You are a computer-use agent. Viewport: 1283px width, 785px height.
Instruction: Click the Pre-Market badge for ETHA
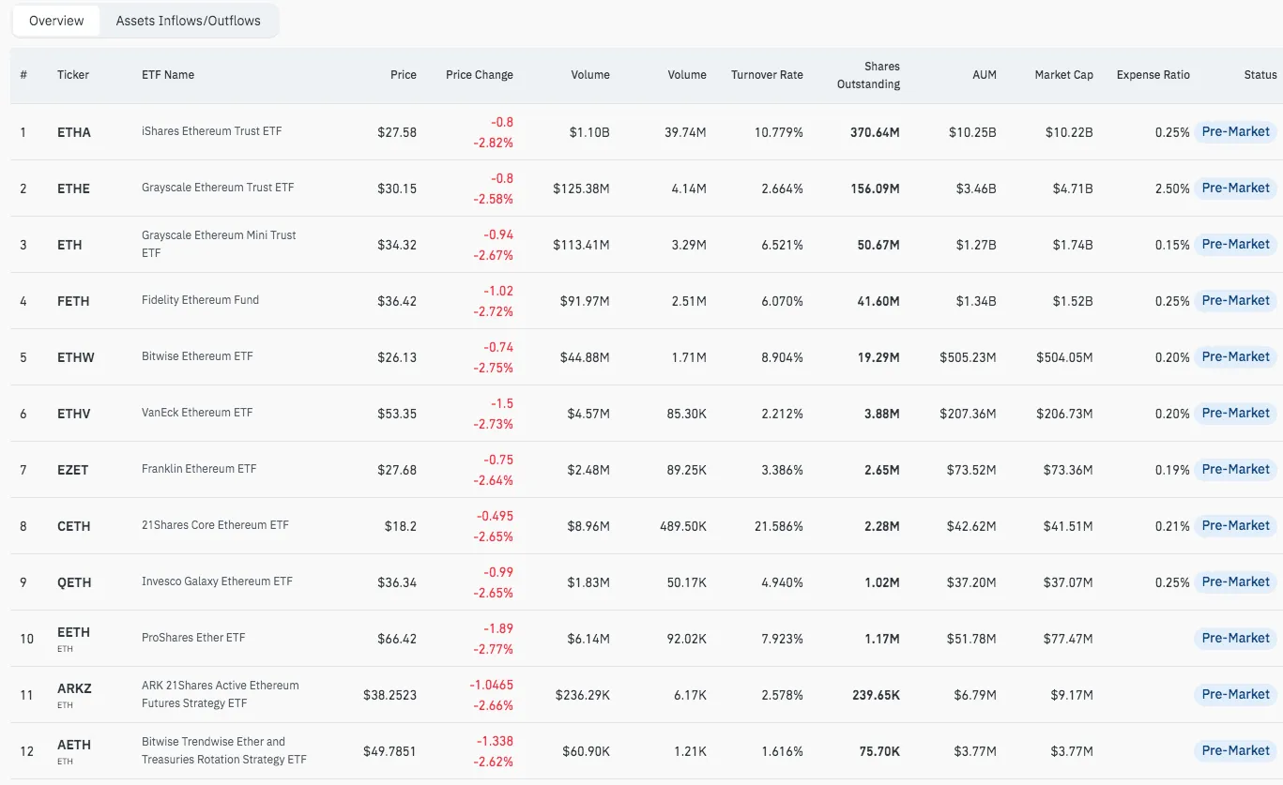(1235, 132)
